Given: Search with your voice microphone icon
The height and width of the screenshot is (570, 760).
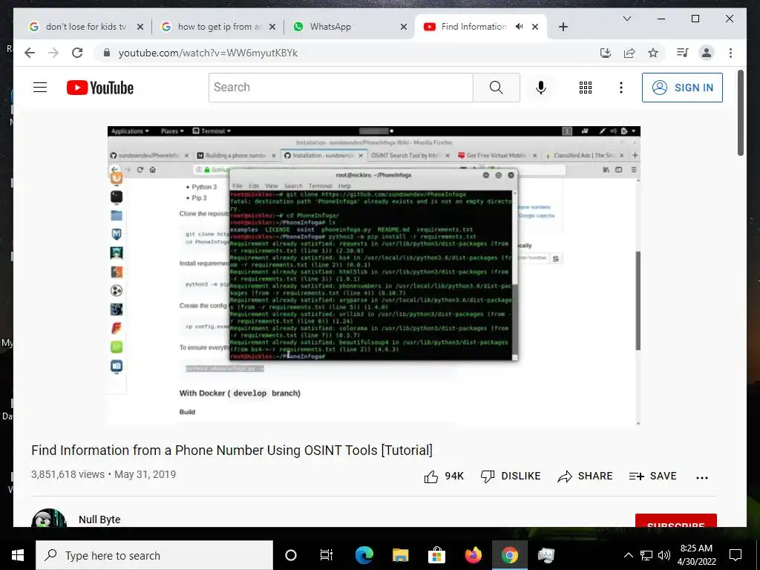Looking at the screenshot, I should [541, 88].
